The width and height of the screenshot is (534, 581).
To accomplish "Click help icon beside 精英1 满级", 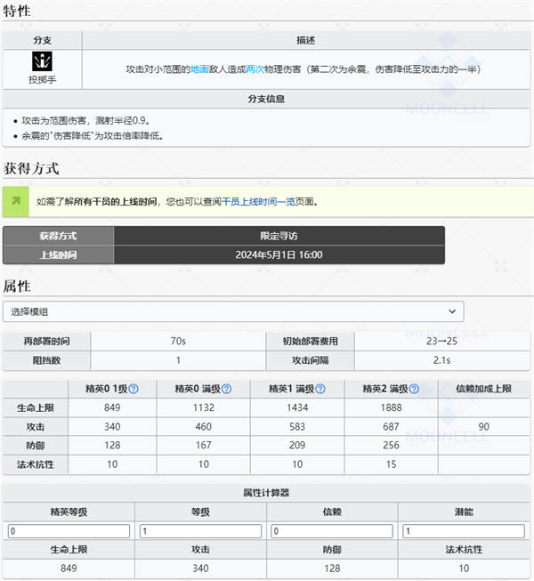I will pyautogui.click(x=320, y=390).
